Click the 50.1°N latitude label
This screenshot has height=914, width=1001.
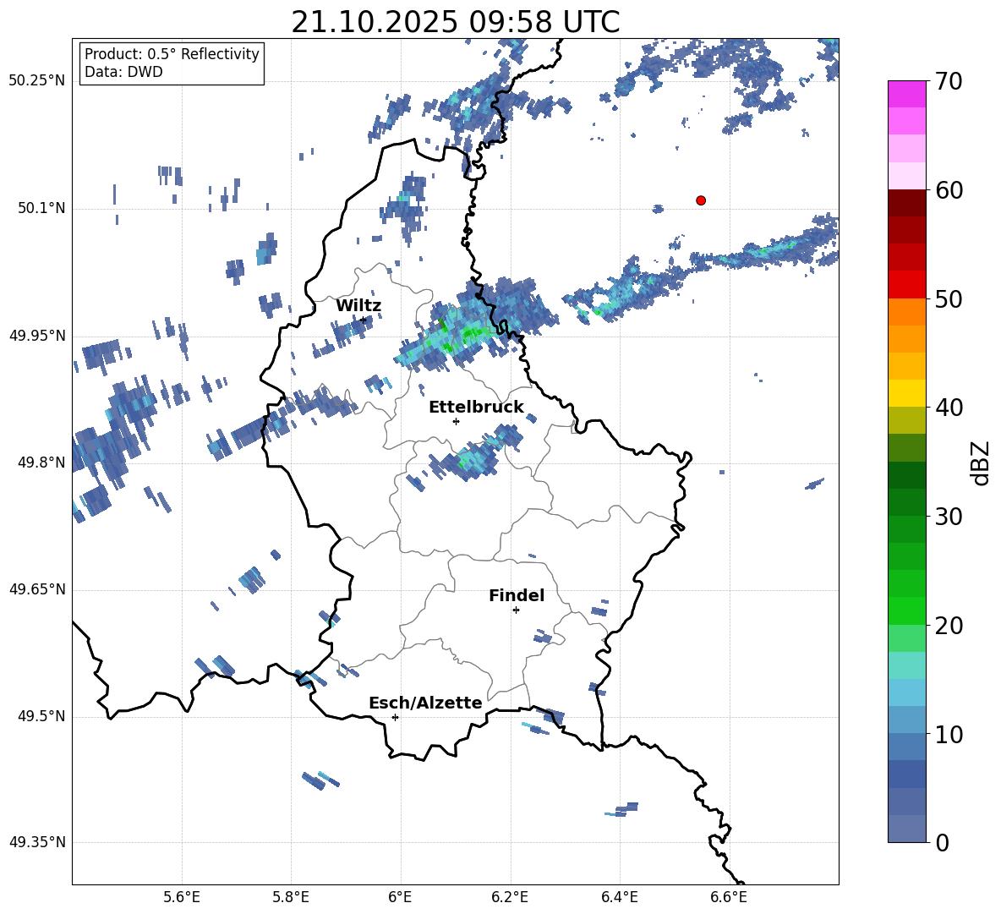click(x=41, y=209)
